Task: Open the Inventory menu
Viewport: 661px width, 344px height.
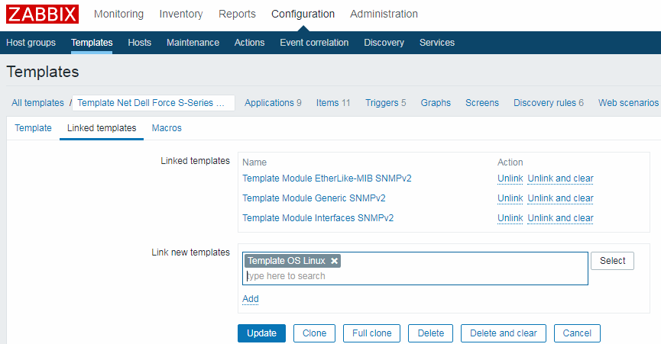Action: 181,14
